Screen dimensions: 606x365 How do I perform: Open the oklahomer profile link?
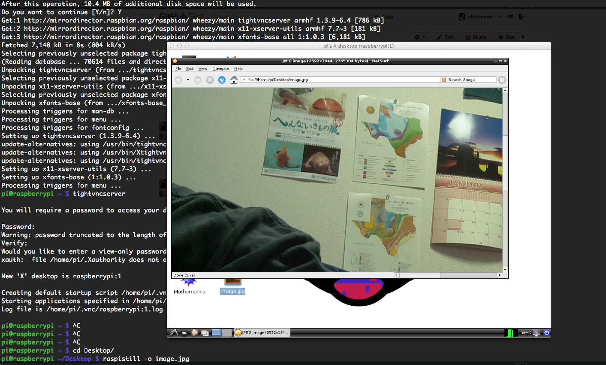(479, 17)
